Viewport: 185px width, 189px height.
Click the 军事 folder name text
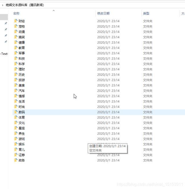22,53
